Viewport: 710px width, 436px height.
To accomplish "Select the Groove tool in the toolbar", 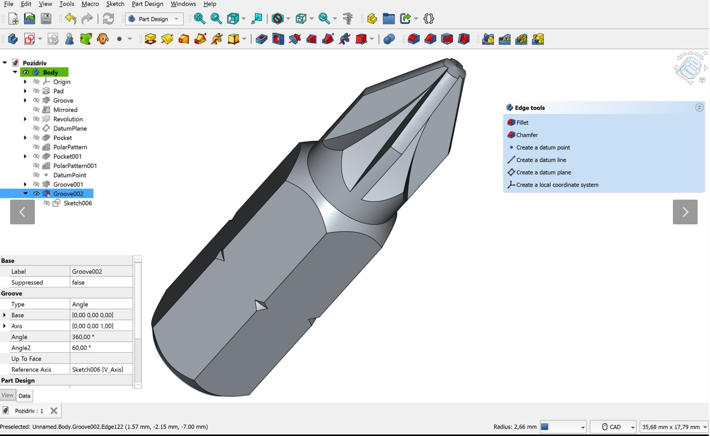I will [295, 39].
